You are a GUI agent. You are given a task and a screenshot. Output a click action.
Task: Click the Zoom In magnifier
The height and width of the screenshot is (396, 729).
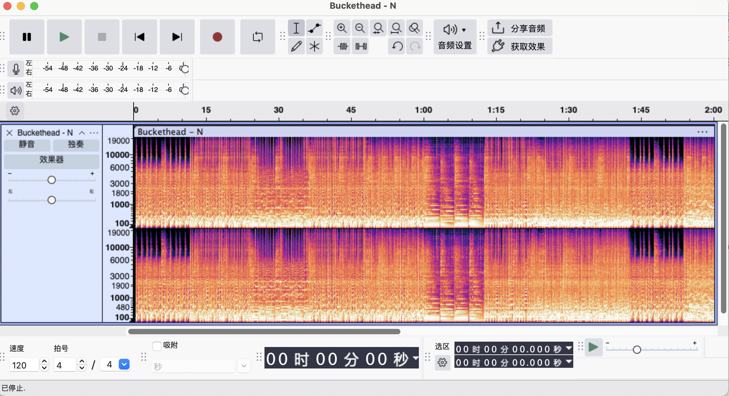(342, 28)
